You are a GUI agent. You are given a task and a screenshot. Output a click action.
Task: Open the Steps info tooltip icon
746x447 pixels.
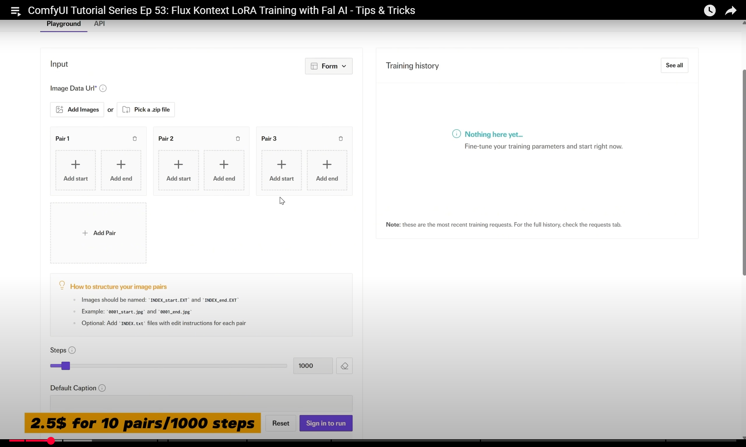[x=72, y=350]
